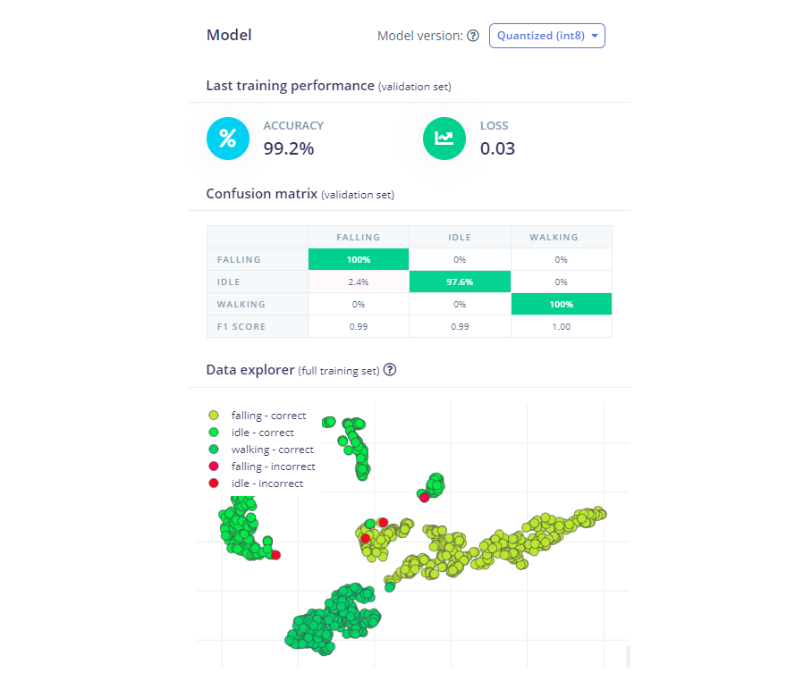This screenshot has width=812, height=681.
Task: Click the 99.2% accuracy value
Action: coord(289,149)
